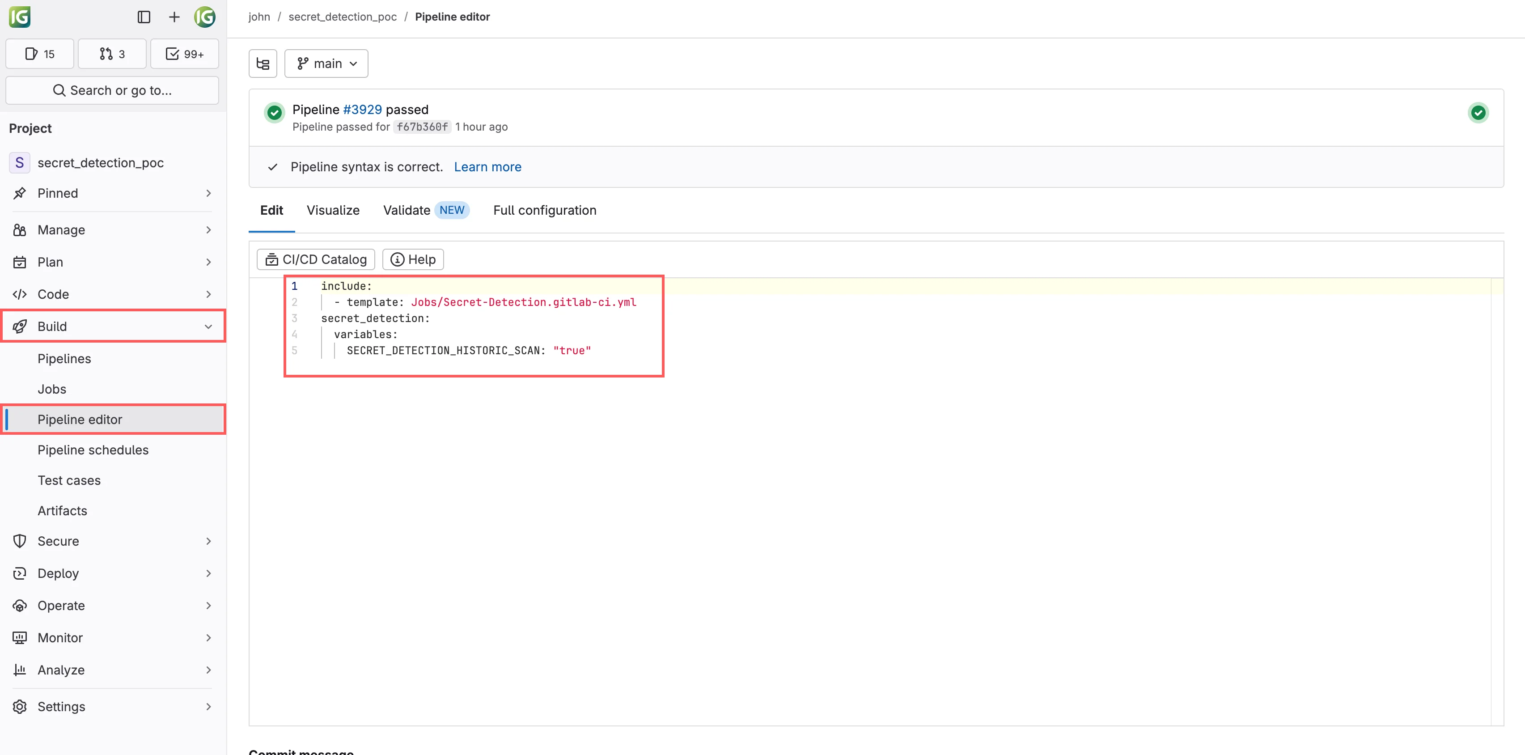The height and width of the screenshot is (755, 1525).
Task: Open the Analyze charts section
Action: point(60,670)
